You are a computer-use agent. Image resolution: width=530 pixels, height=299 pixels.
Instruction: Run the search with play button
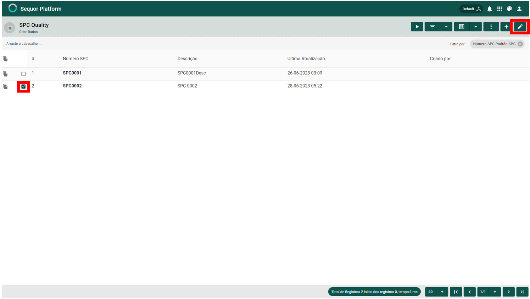coord(417,27)
